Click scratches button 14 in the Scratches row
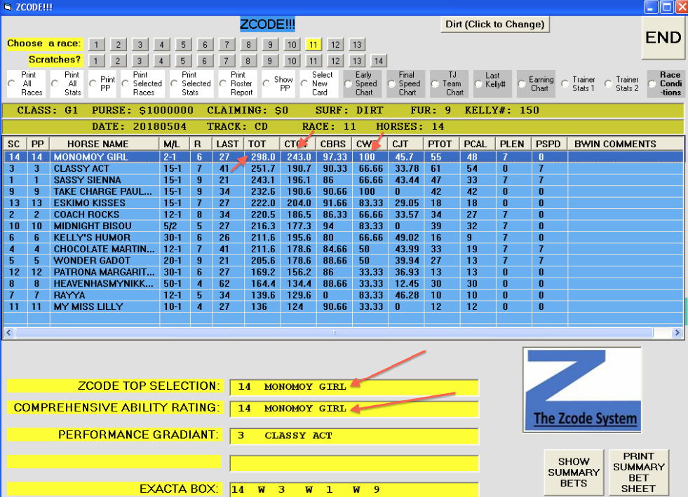The image size is (688, 497). pyautogui.click(x=379, y=61)
